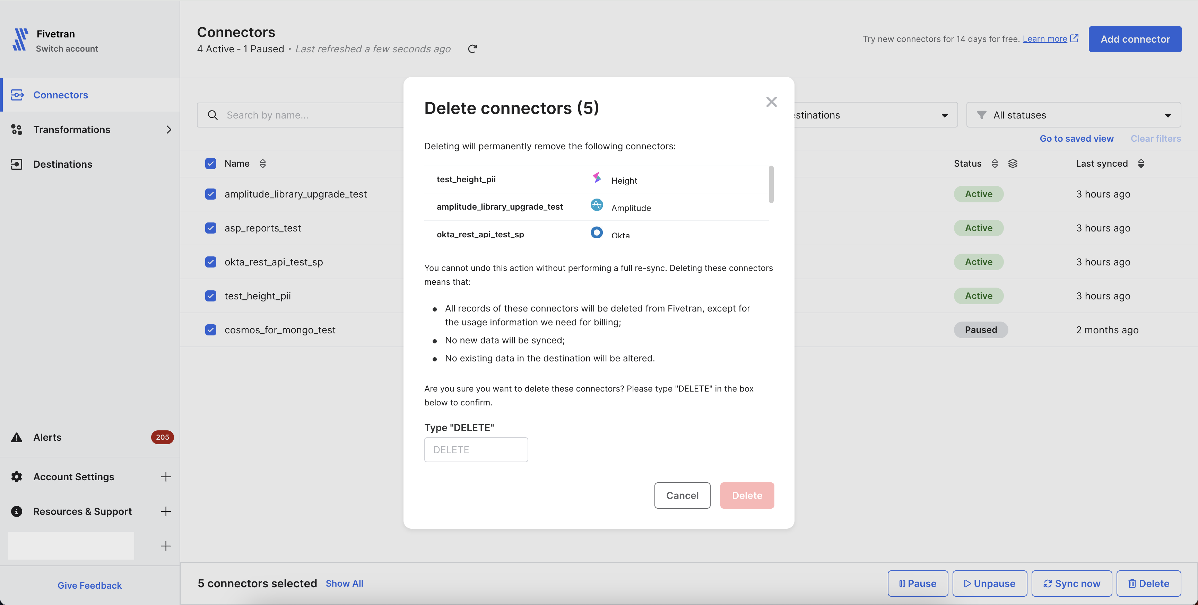Open Destinations in the sidebar
The width and height of the screenshot is (1198, 605).
coord(90,164)
